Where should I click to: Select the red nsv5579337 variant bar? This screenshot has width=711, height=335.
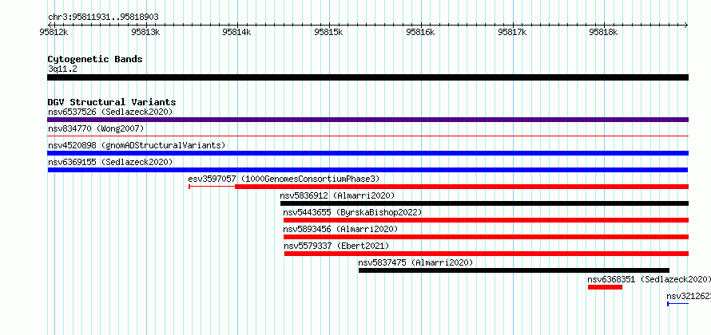(x=487, y=254)
